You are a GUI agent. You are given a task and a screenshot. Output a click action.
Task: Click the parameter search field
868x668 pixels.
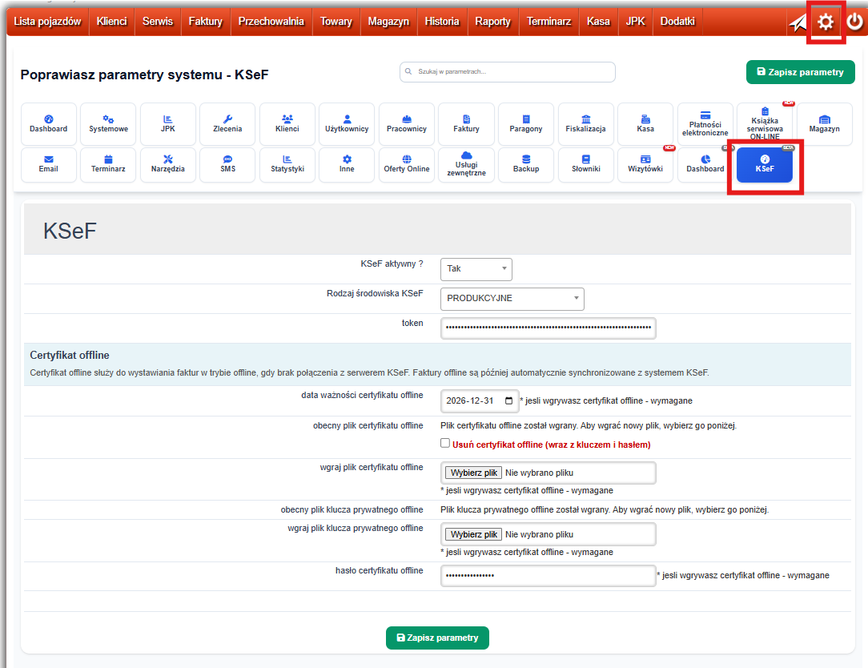point(508,72)
